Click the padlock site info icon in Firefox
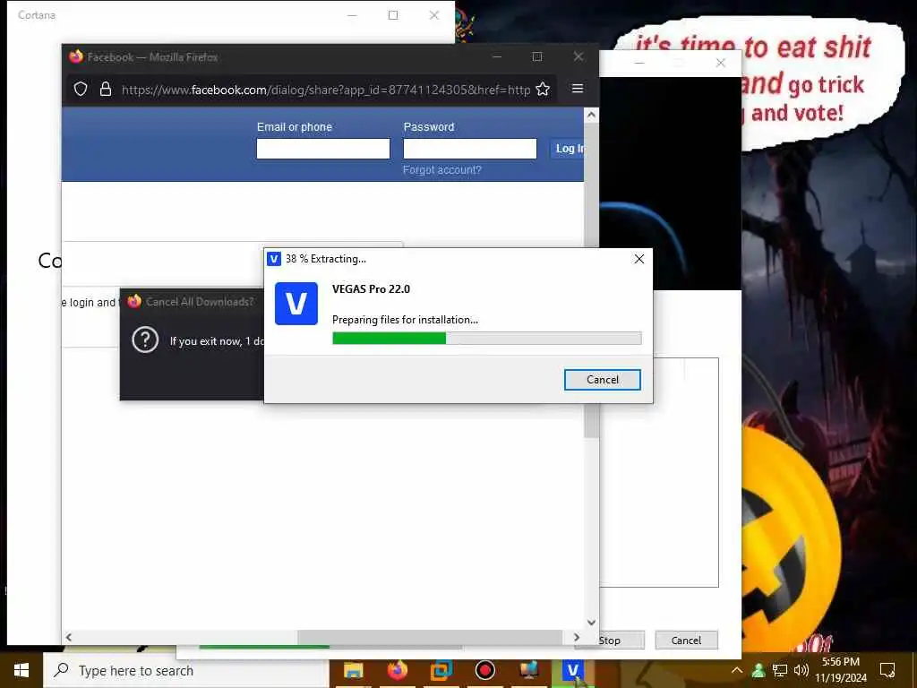Image resolution: width=917 pixels, height=688 pixels. tap(106, 89)
